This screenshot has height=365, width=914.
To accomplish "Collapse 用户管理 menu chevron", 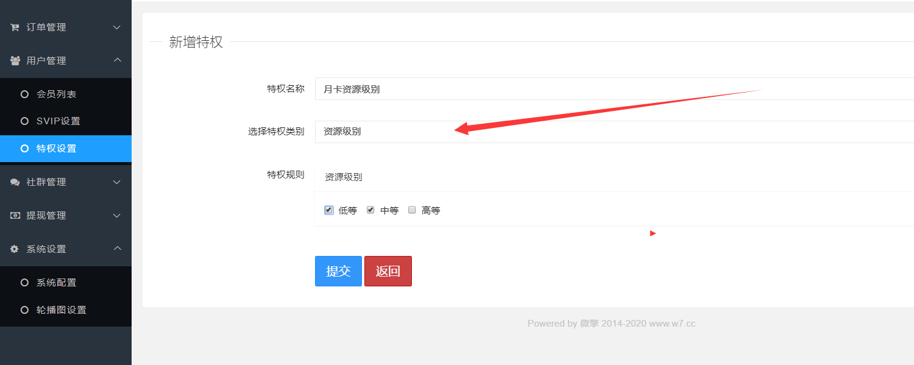I will 118,60.
